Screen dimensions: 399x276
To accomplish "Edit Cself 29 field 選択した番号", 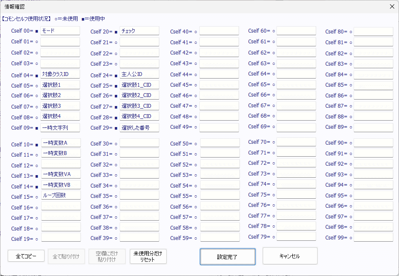I will pos(139,127).
